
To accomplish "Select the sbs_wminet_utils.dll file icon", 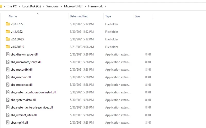I will pos(8,115).
